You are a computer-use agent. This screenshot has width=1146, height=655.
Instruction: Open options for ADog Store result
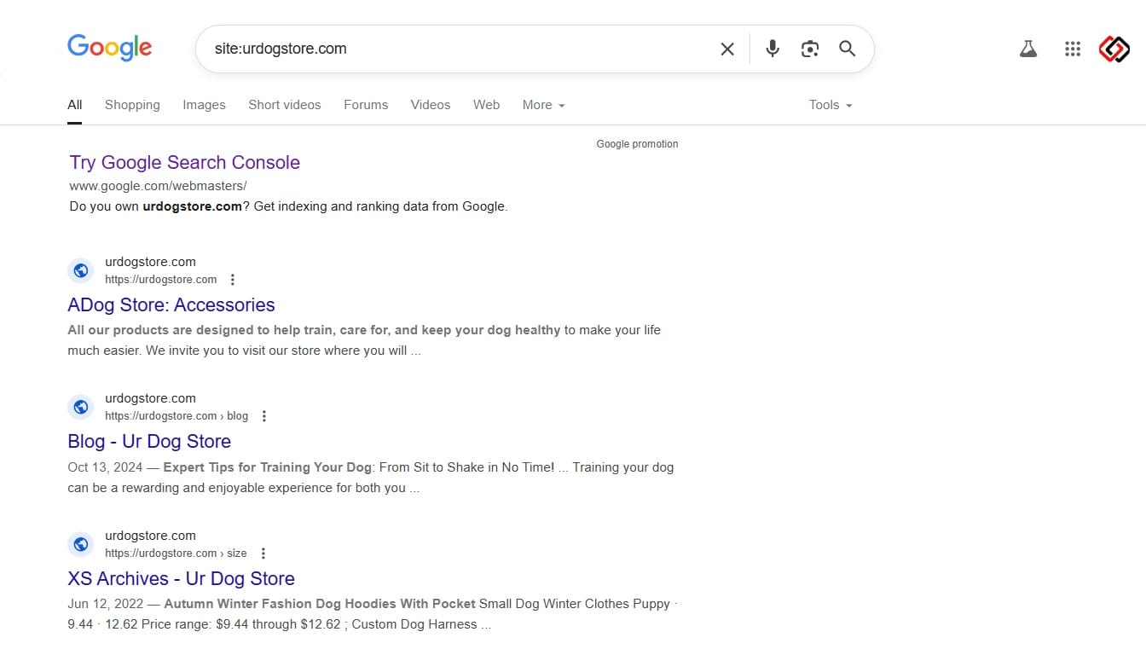tap(233, 280)
